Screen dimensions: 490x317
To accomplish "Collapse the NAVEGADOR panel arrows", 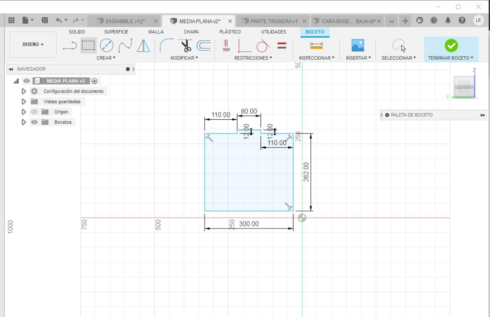I will tap(11, 69).
